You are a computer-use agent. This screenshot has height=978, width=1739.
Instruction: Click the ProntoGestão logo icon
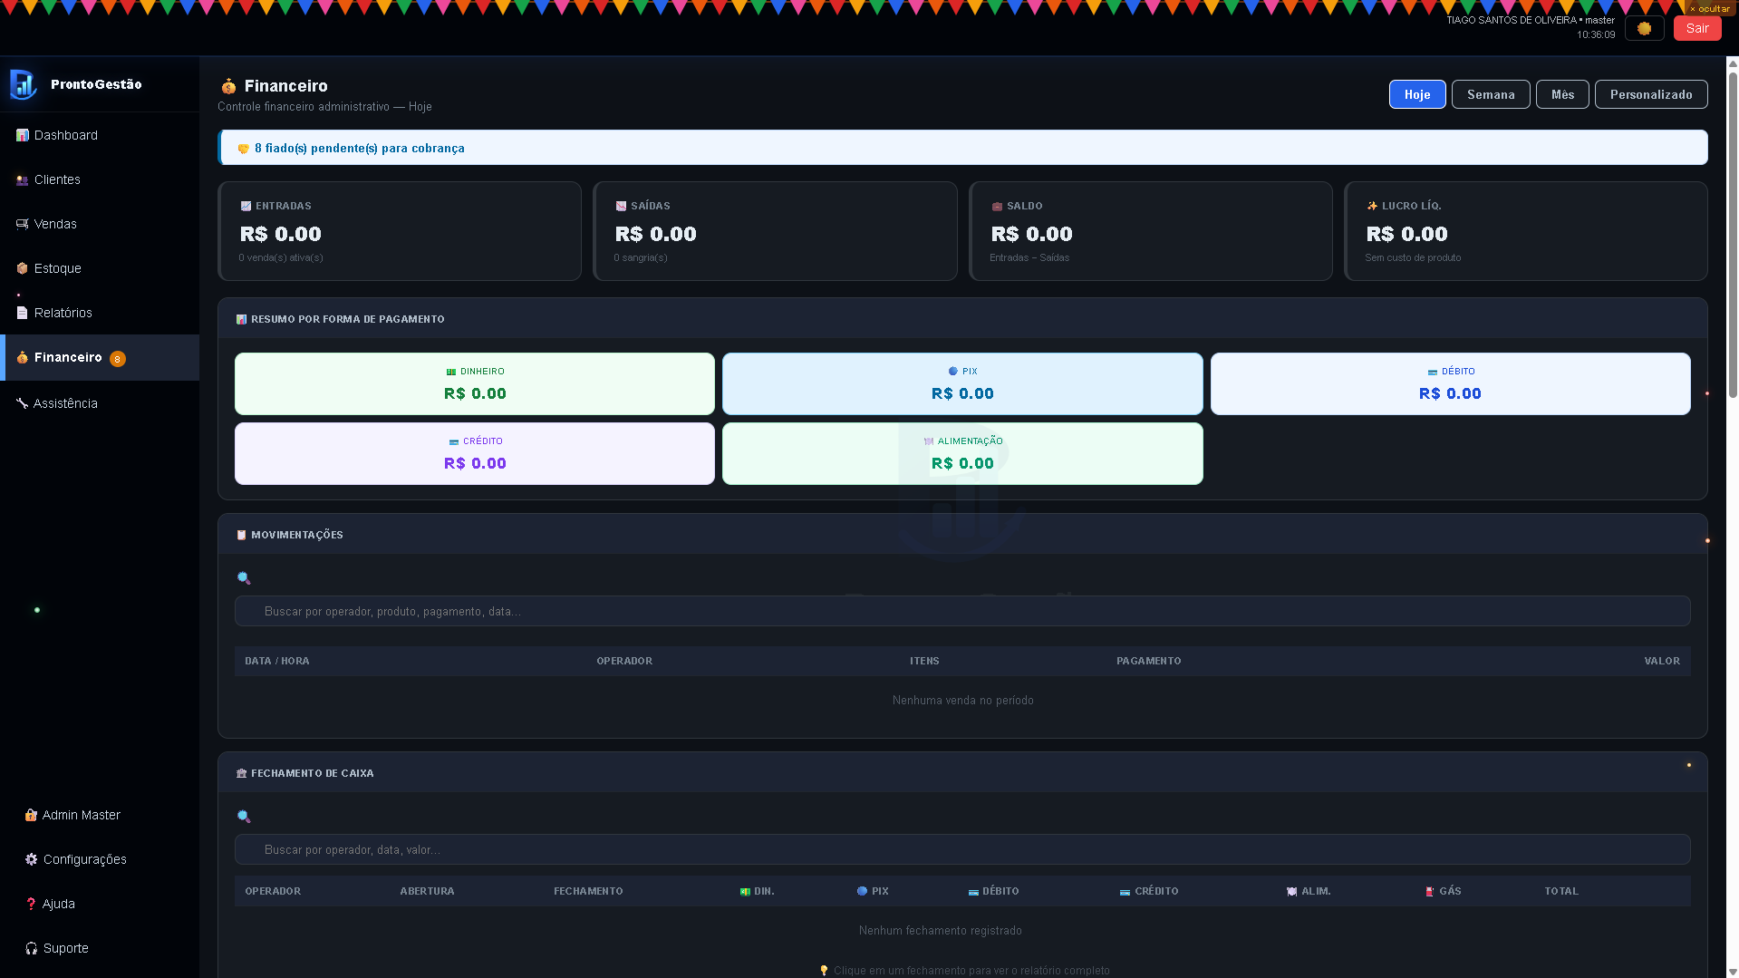23,84
